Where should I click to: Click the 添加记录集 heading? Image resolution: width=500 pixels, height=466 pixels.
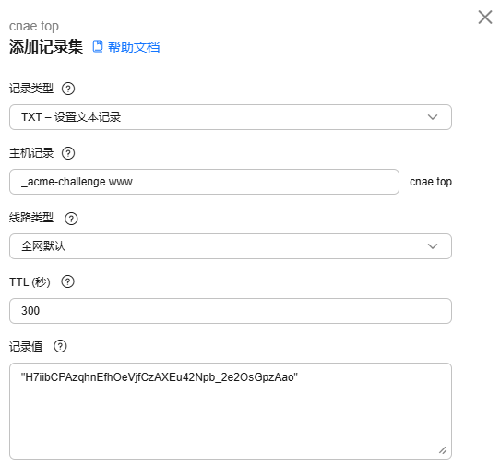point(46,47)
